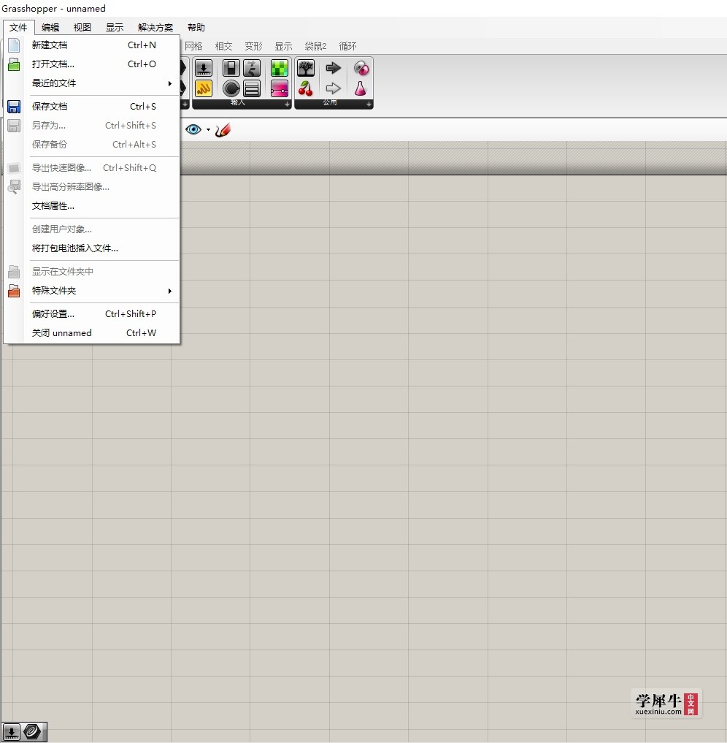Select the round Control Knob icon
The width and height of the screenshot is (727, 743).
coord(231,88)
